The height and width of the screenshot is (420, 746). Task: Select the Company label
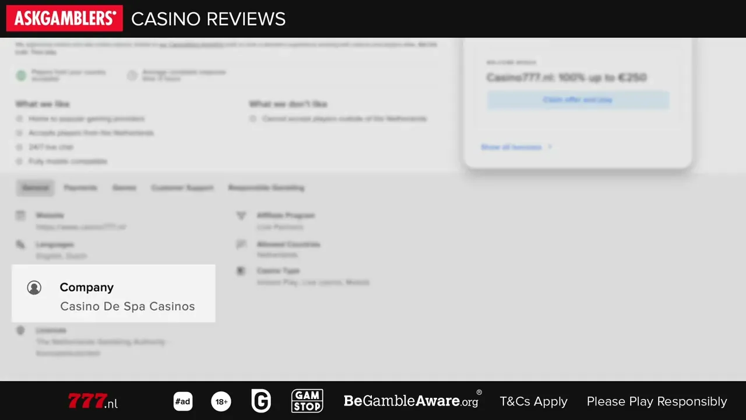(87, 287)
